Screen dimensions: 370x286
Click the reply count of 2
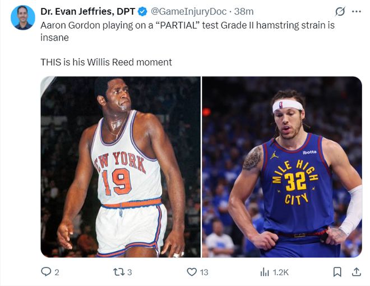point(57,272)
